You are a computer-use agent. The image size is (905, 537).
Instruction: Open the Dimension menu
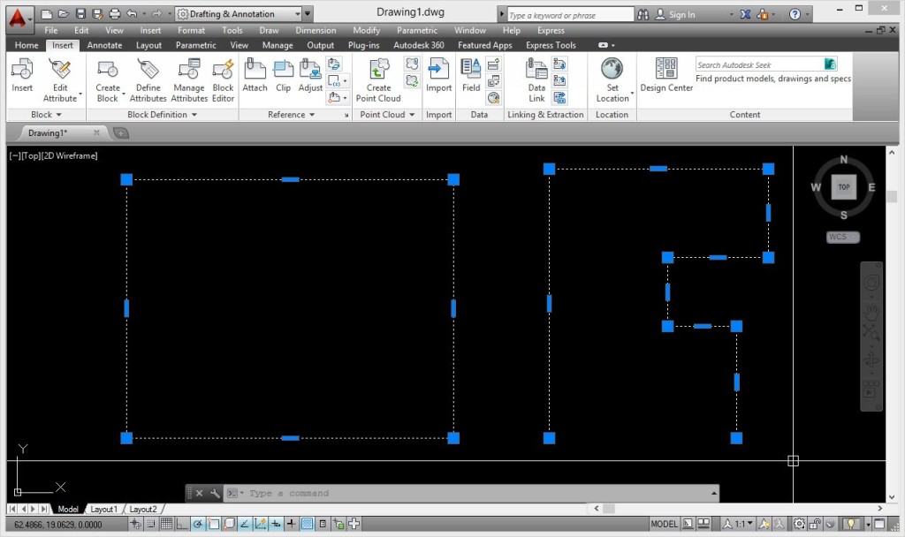316,30
